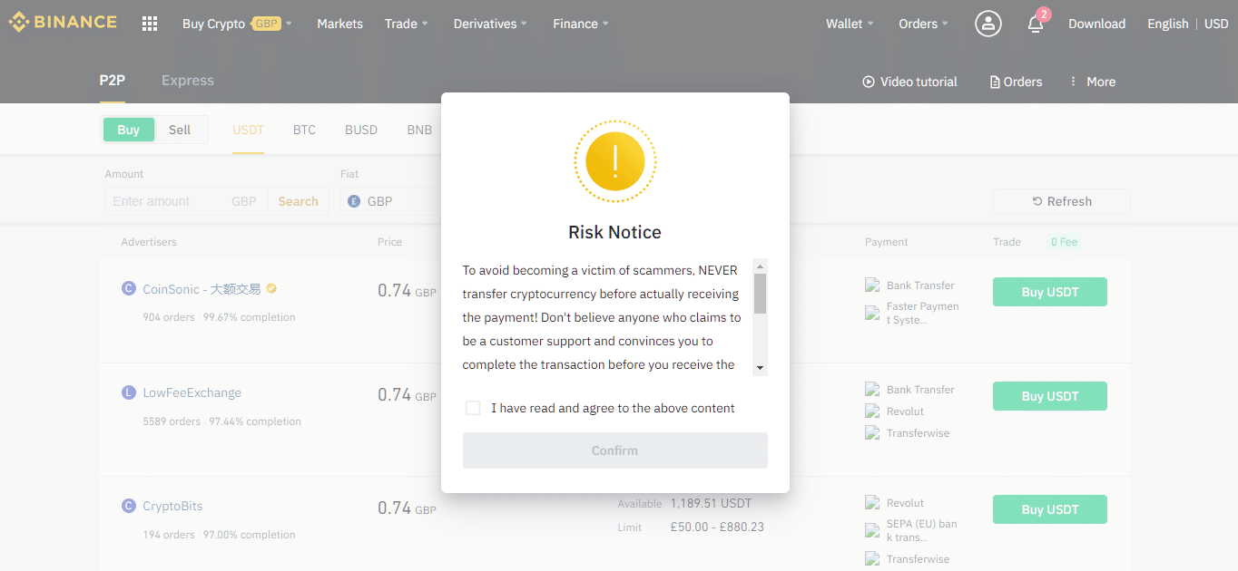This screenshot has height=571, width=1238.
Task: Focus the Enter amount input field
Action: [167, 201]
